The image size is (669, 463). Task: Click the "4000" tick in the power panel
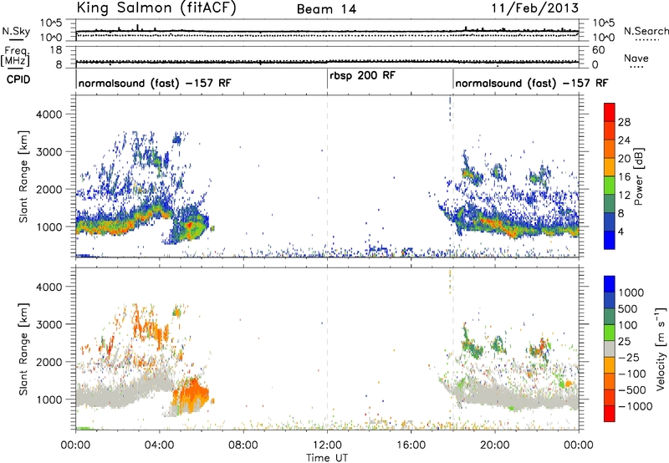pos(49,114)
